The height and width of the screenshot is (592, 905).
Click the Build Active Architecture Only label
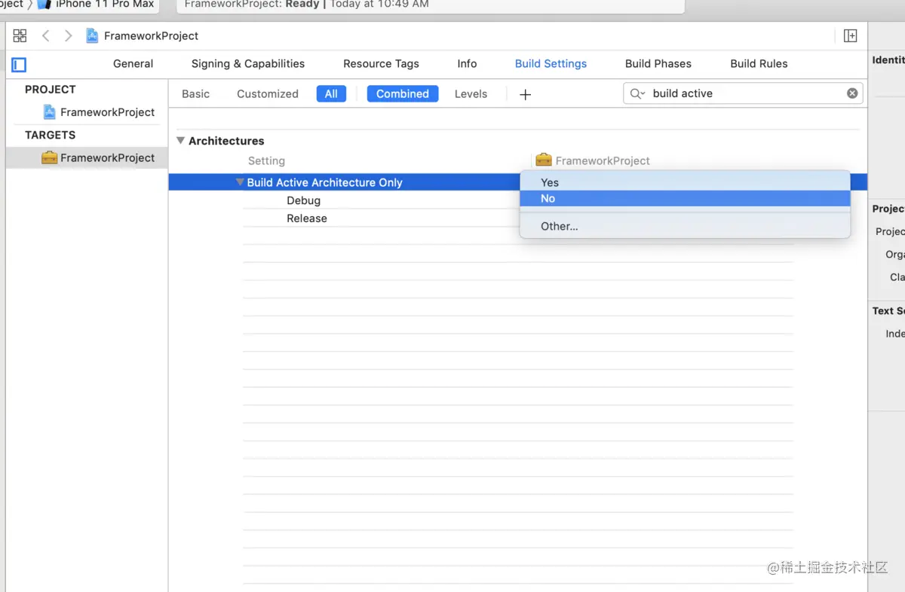[x=324, y=182]
